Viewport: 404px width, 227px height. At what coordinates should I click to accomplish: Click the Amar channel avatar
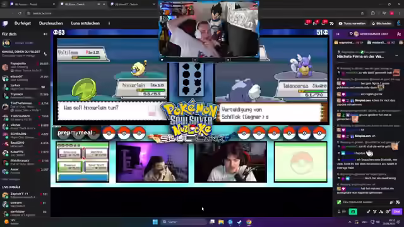click(5, 171)
